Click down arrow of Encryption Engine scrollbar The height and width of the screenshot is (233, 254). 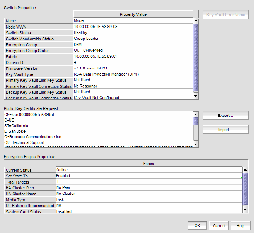[x=245, y=209]
